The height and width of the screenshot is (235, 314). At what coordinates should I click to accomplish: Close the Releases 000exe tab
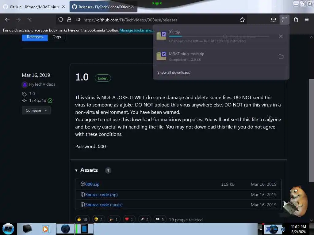(x=132, y=7)
